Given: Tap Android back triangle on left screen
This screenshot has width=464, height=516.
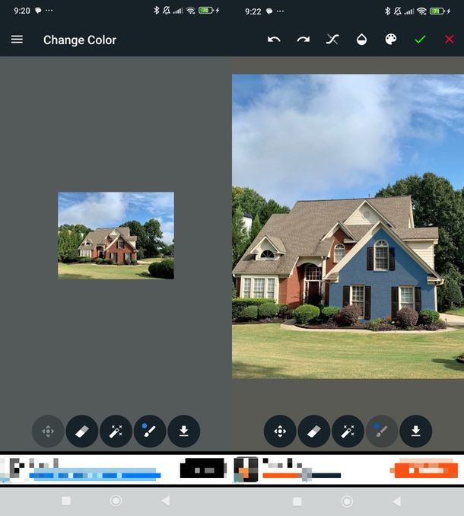Looking at the screenshot, I should pos(166,501).
